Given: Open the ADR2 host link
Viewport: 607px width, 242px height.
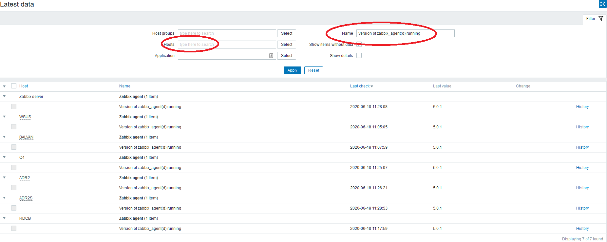Looking at the screenshot, I should [x=25, y=178].
